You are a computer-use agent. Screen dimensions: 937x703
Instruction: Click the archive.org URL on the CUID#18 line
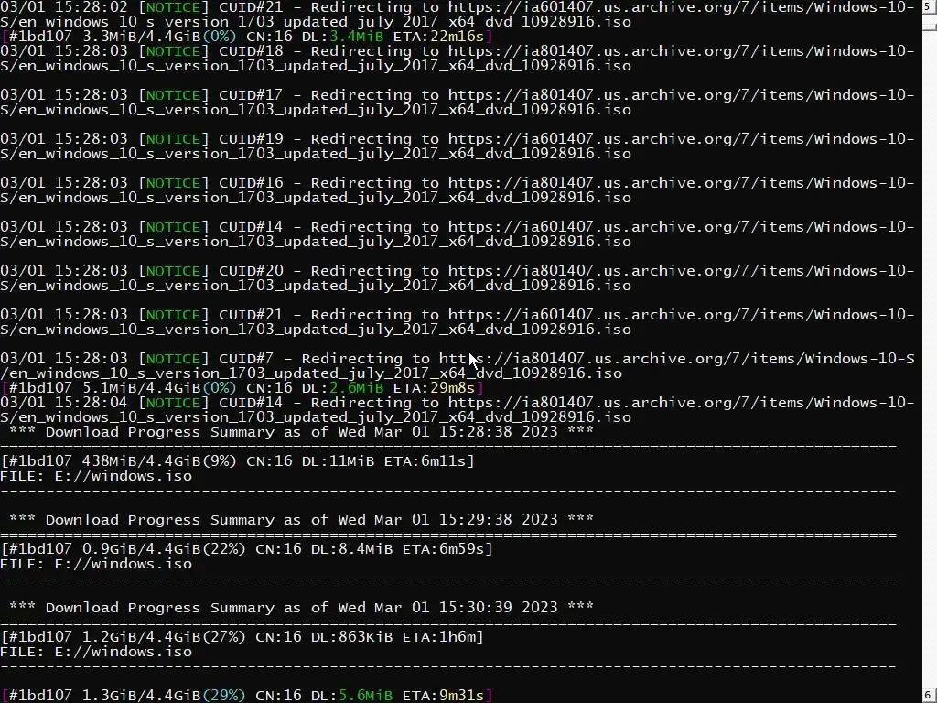click(x=681, y=51)
